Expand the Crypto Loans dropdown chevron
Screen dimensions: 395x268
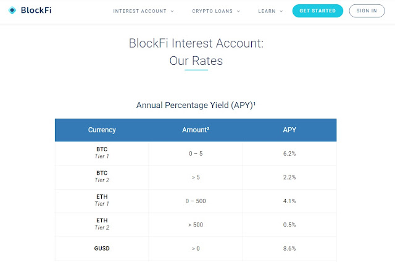[239, 11]
